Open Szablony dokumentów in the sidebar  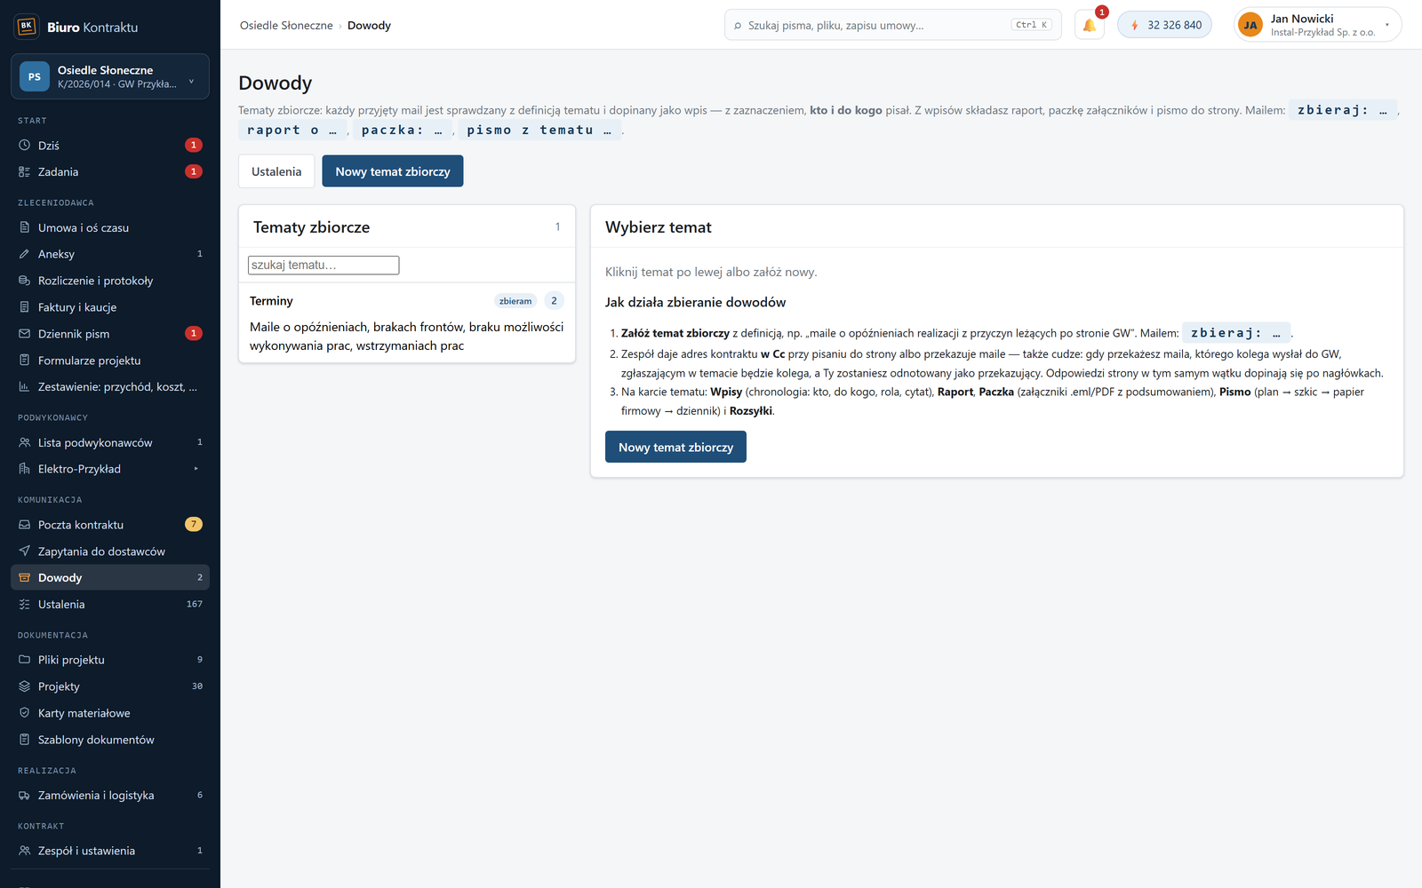110,740
